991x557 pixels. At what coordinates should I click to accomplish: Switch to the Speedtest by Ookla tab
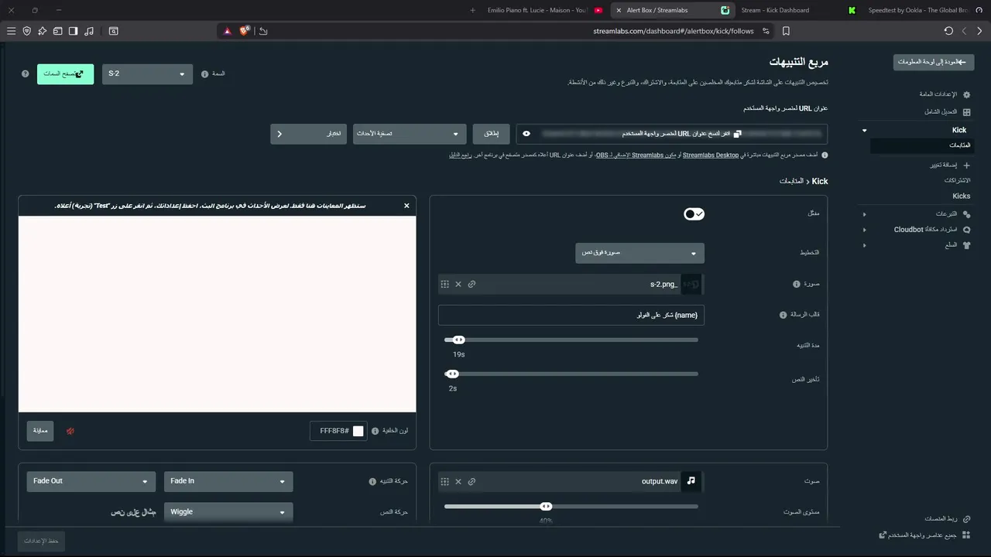click(928, 10)
